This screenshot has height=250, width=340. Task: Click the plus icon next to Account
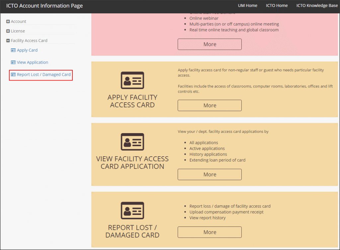[x=7, y=21]
